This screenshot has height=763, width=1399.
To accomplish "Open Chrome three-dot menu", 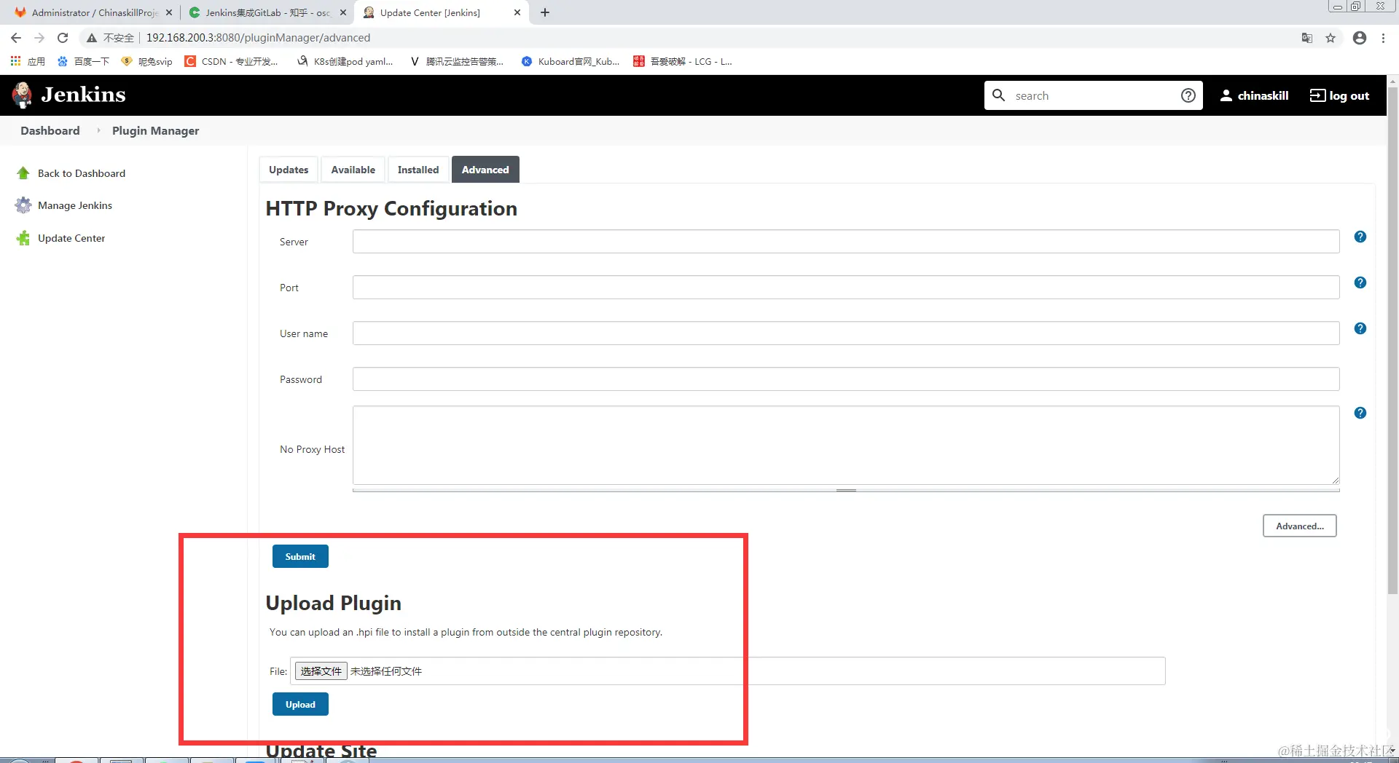I will click(x=1383, y=38).
